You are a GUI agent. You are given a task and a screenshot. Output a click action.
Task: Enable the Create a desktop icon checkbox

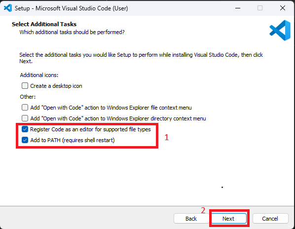25,86
